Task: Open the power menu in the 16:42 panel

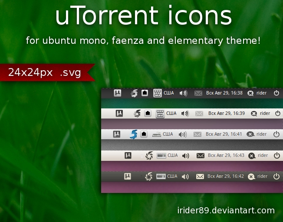Action: (x=276, y=176)
